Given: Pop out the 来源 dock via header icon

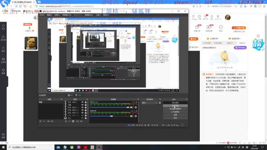Looking at the screenshot, I should coord(87,99).
